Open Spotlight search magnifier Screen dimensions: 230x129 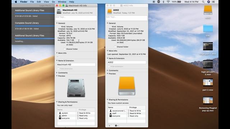pos(203,2)
